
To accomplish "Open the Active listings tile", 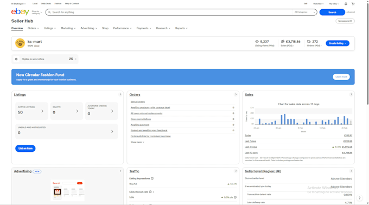I will pos(31,111).
